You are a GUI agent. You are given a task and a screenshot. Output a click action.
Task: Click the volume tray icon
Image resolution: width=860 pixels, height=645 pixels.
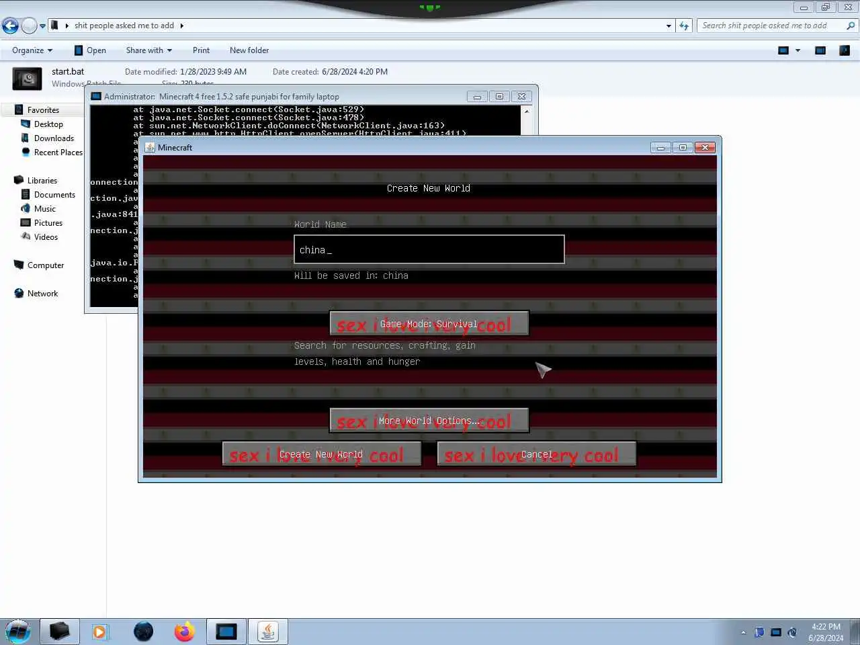(x=793, y=632)
